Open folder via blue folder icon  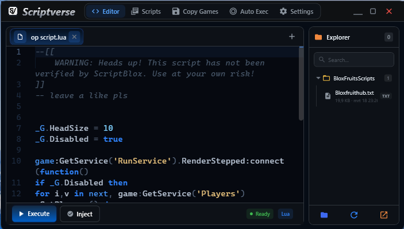coord(324,215)
